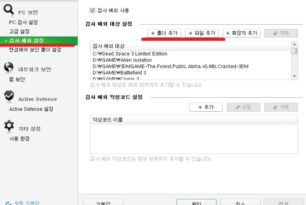Click the 추가 button for malware exclusions

pos(206,107)
